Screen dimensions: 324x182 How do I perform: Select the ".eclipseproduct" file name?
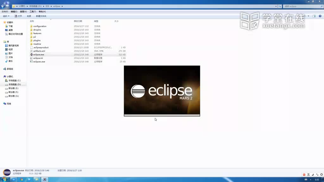41,47
